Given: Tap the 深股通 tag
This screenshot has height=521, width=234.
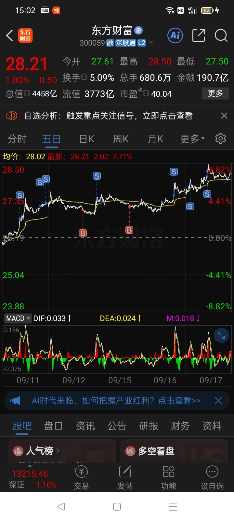Looking at the screenshot, I should 126,43.
